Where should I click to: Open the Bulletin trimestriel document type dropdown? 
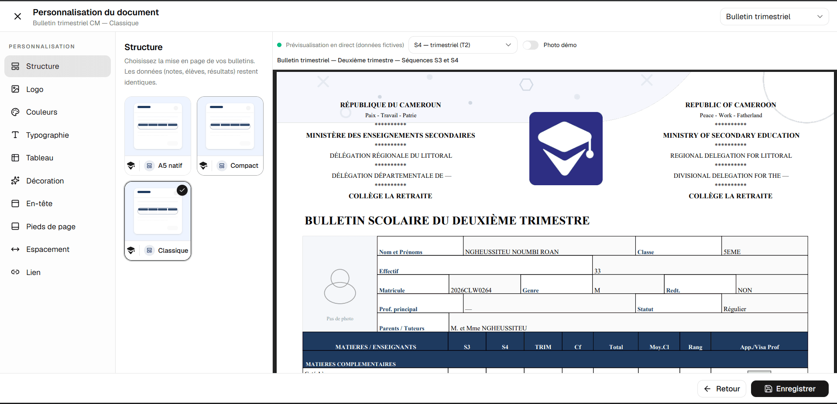[774, 17]
